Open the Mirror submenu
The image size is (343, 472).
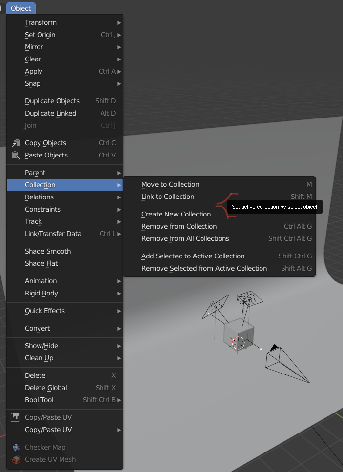65,47
